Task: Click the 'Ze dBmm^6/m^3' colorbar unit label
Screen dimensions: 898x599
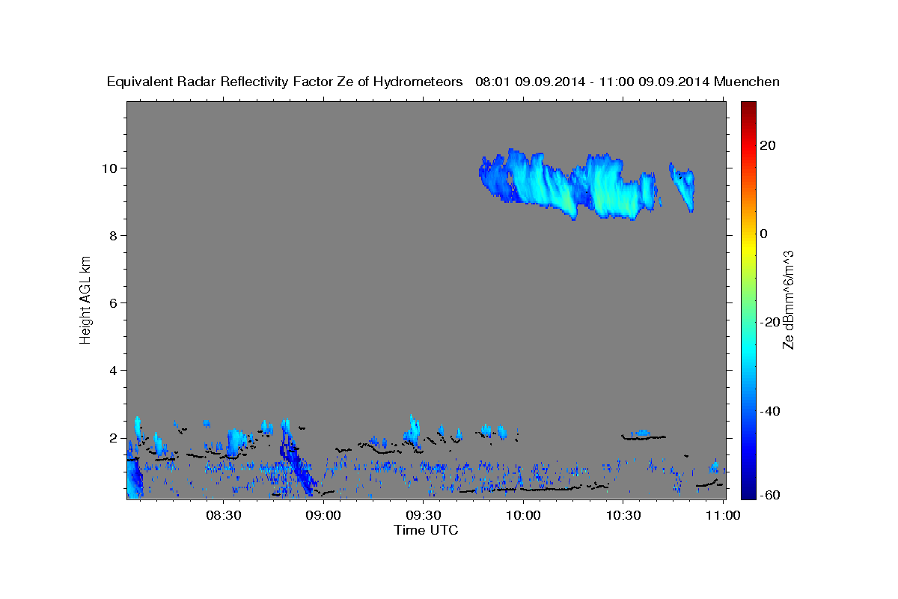Action: coord(788,299)
